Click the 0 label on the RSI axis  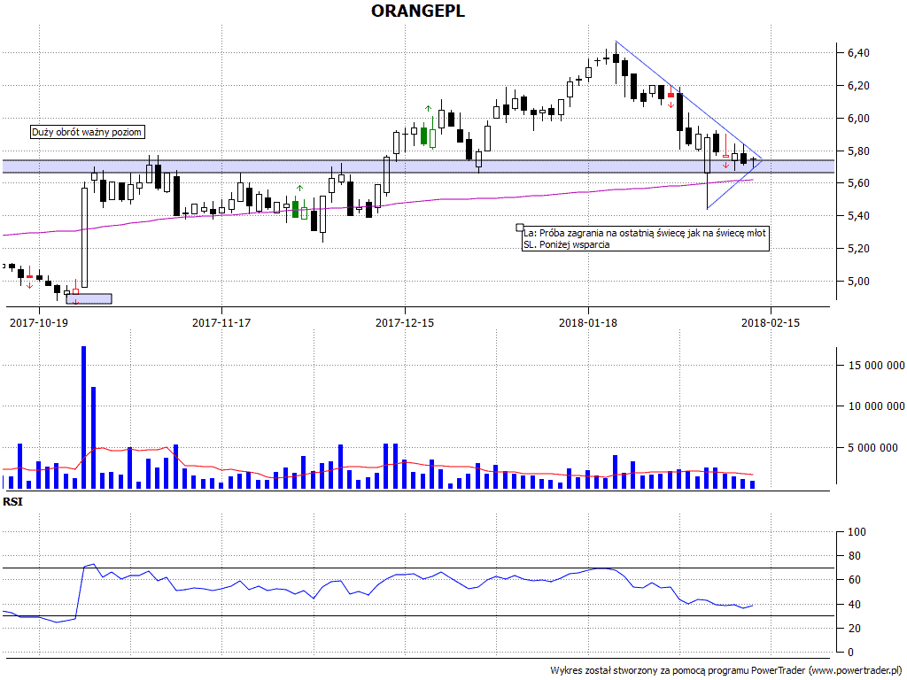(850, 653)
